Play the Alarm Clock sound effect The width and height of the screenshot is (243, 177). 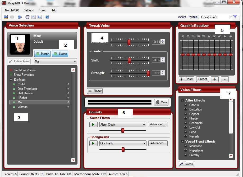(x=93, y=124)
